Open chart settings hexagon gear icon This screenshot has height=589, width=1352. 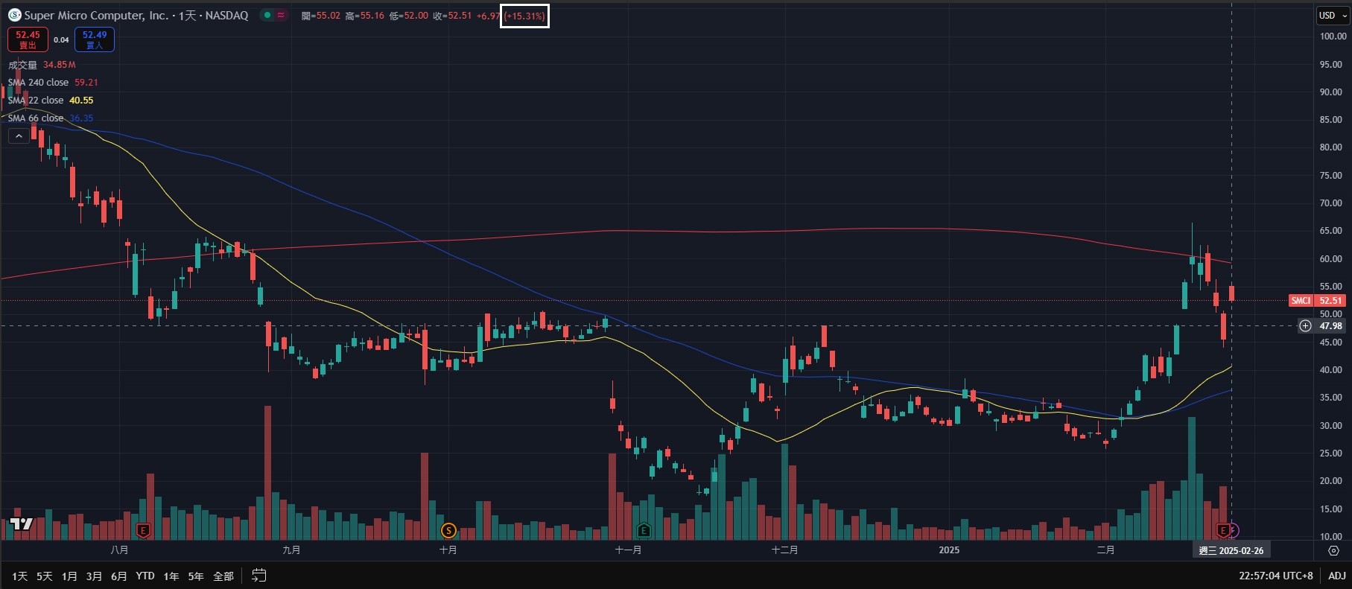click(x=1333, y=550)
